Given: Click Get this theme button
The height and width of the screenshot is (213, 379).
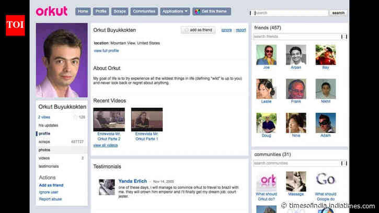Looking at the screenshot, I should pyautogui.click(x=212, y=11).
